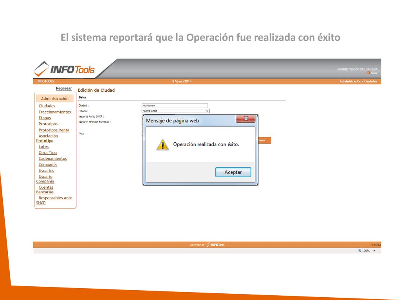Image resolution: width=401 pixels, height=300 pixels.
Task: Open Responsables ante SHCP link
Action: point(54,200)
